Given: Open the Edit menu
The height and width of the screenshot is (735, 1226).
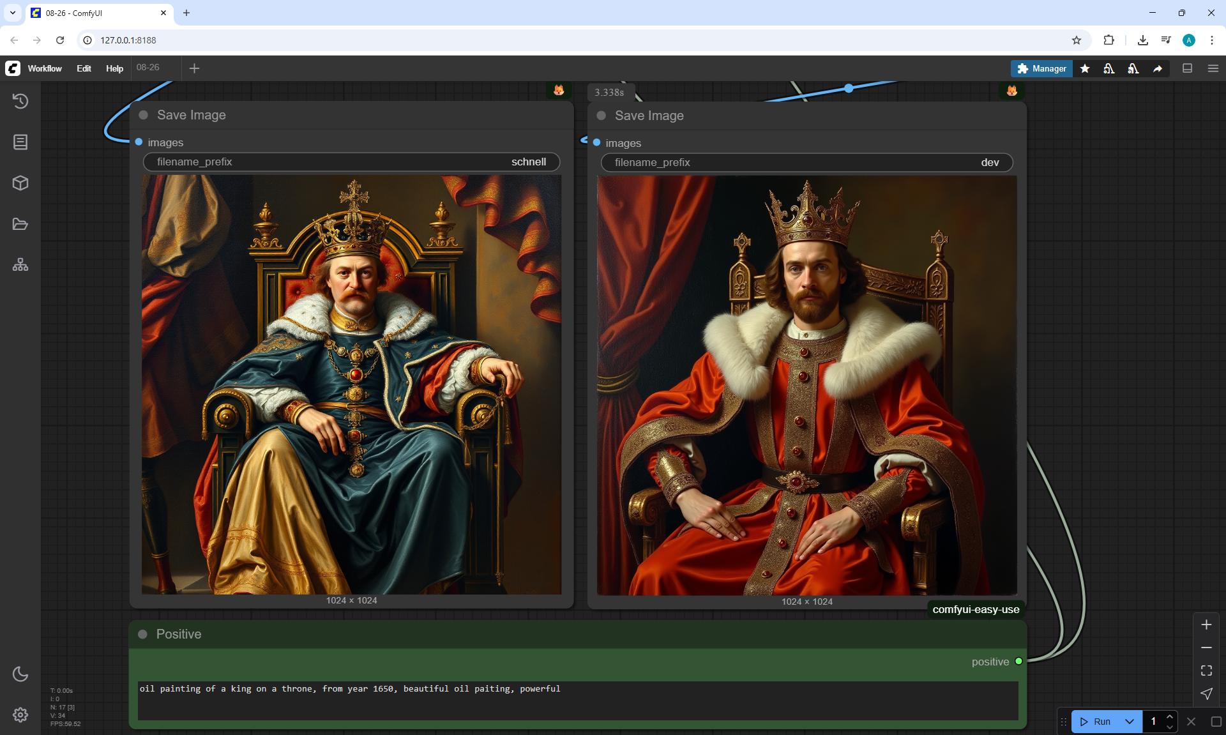Looking at the screenshot, I should (x=84, y=68).
